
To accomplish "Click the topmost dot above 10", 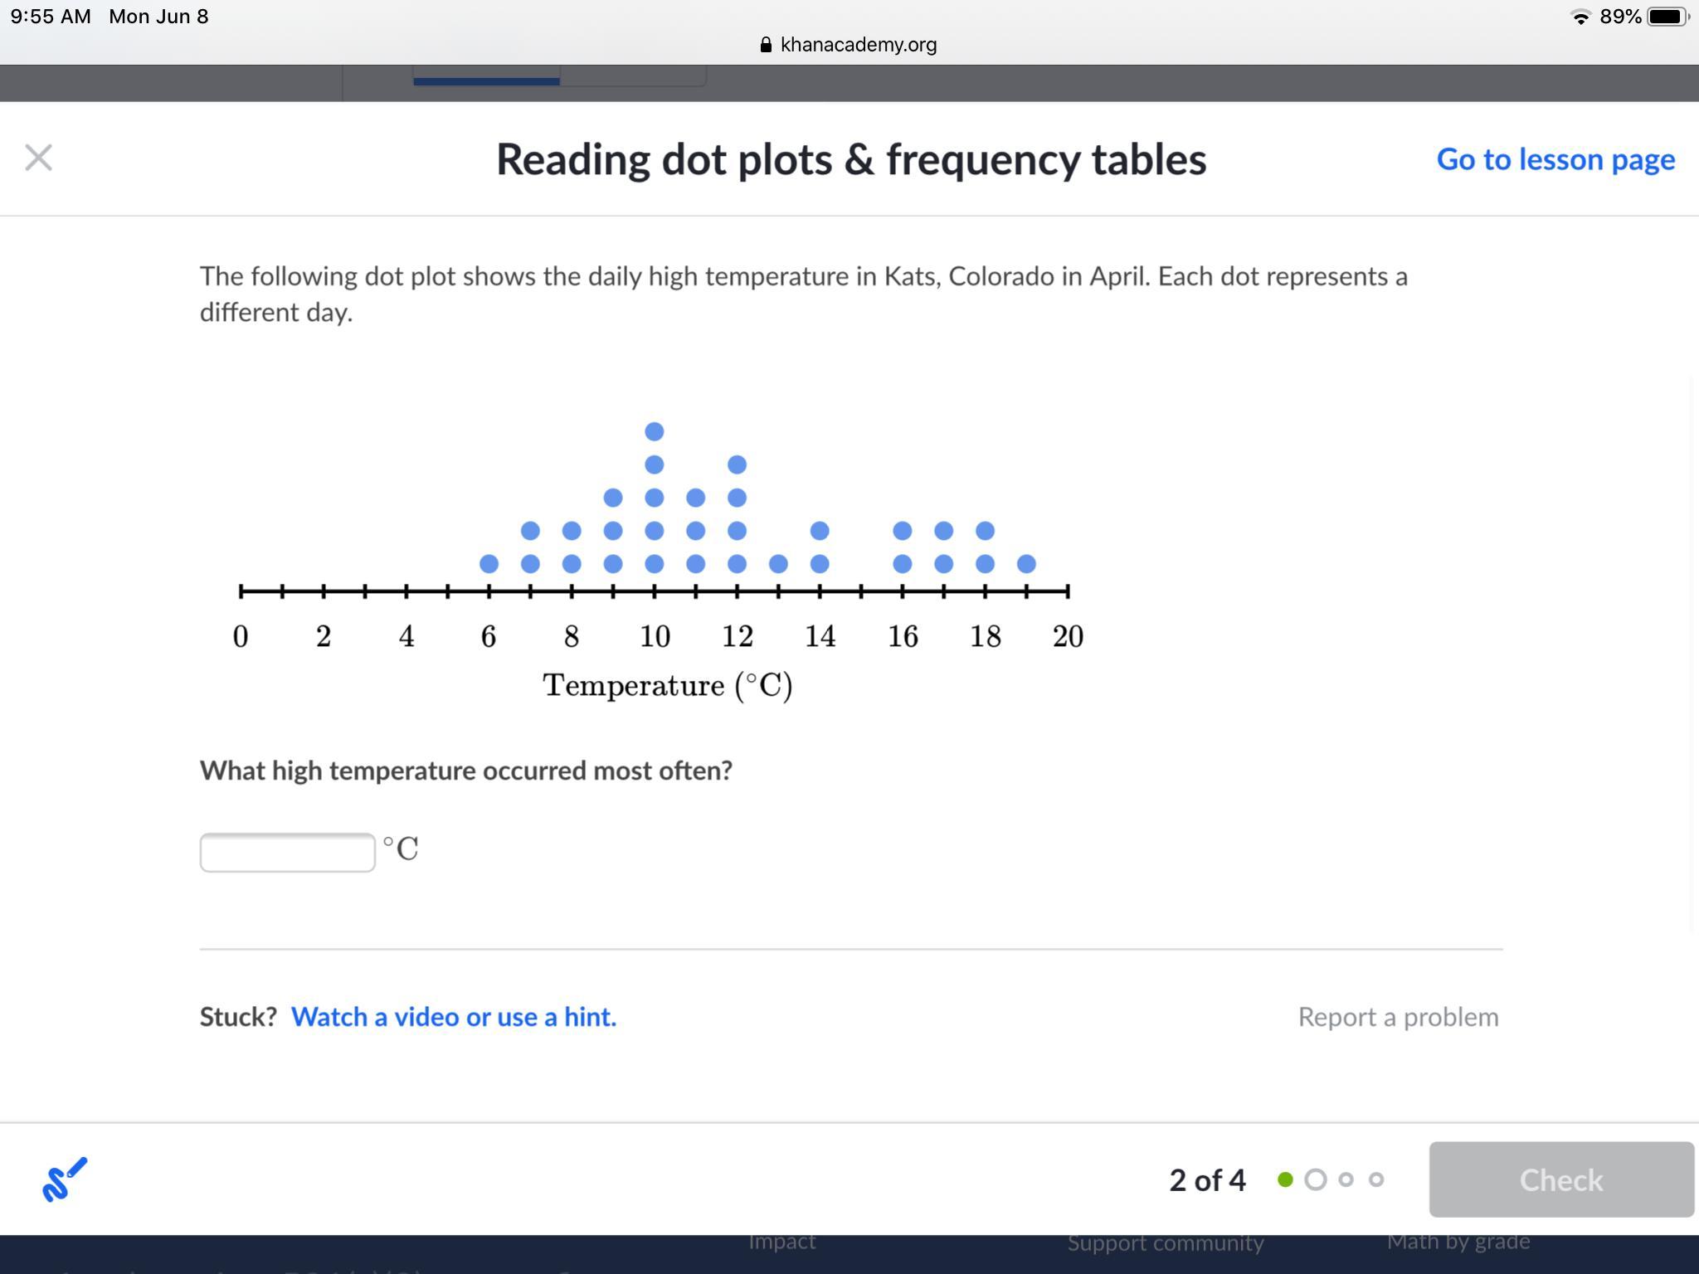I will [x=654, y=431].
